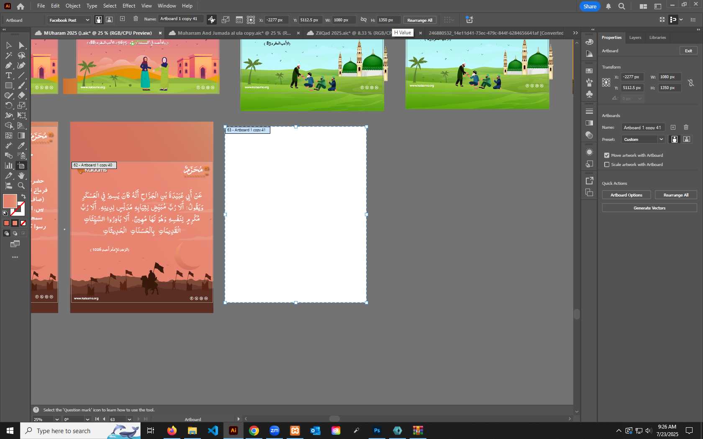This screenshot has width=703, height=439.
Task: Open the Effect menu
Action: [x=129, y=6]
